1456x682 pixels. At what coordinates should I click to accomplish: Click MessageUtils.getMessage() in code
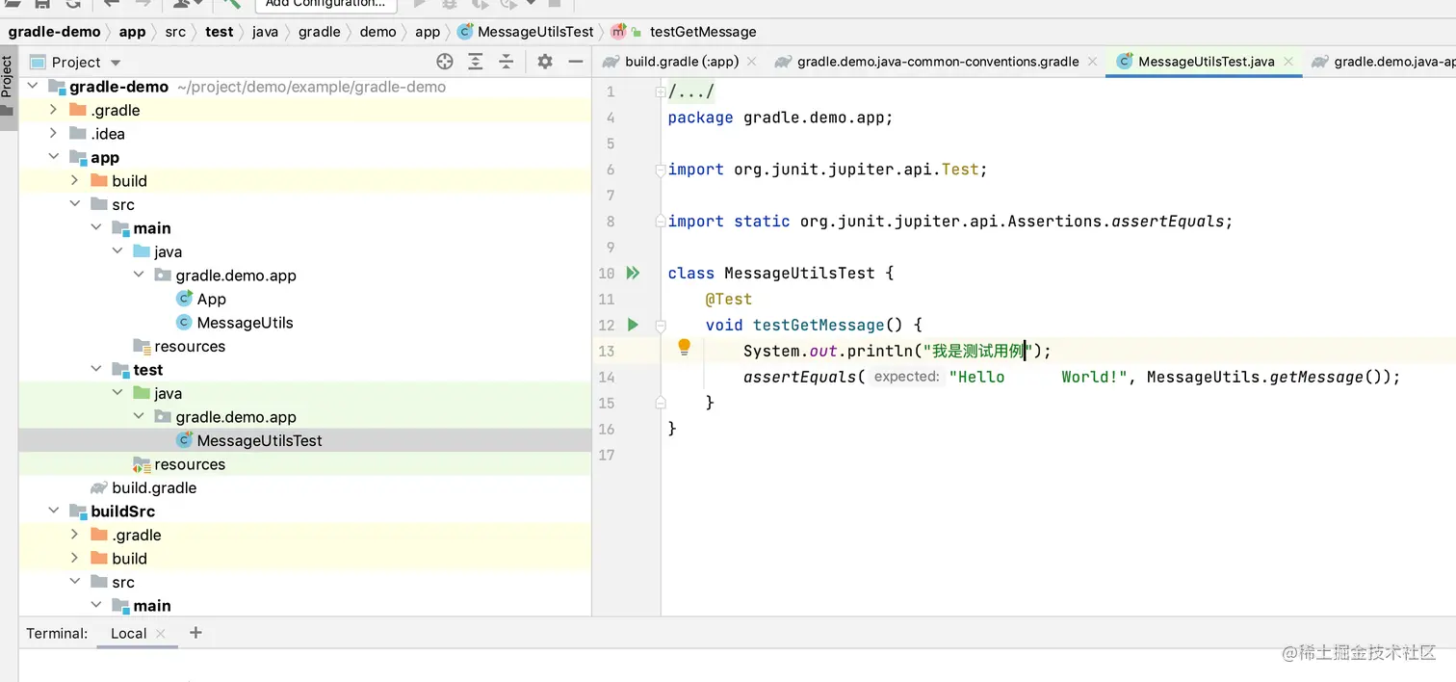(1268, 377)
